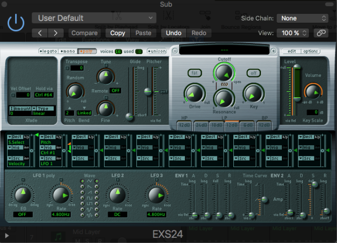Image resolution: width=337 pixels, height=243 pixels.
Task: Go to next preset arrow
Action: [x=56, y=33]
